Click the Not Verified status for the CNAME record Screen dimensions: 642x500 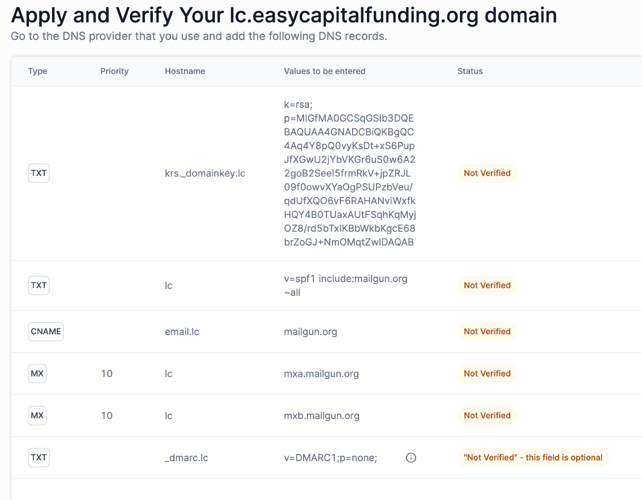pos(487,331)
